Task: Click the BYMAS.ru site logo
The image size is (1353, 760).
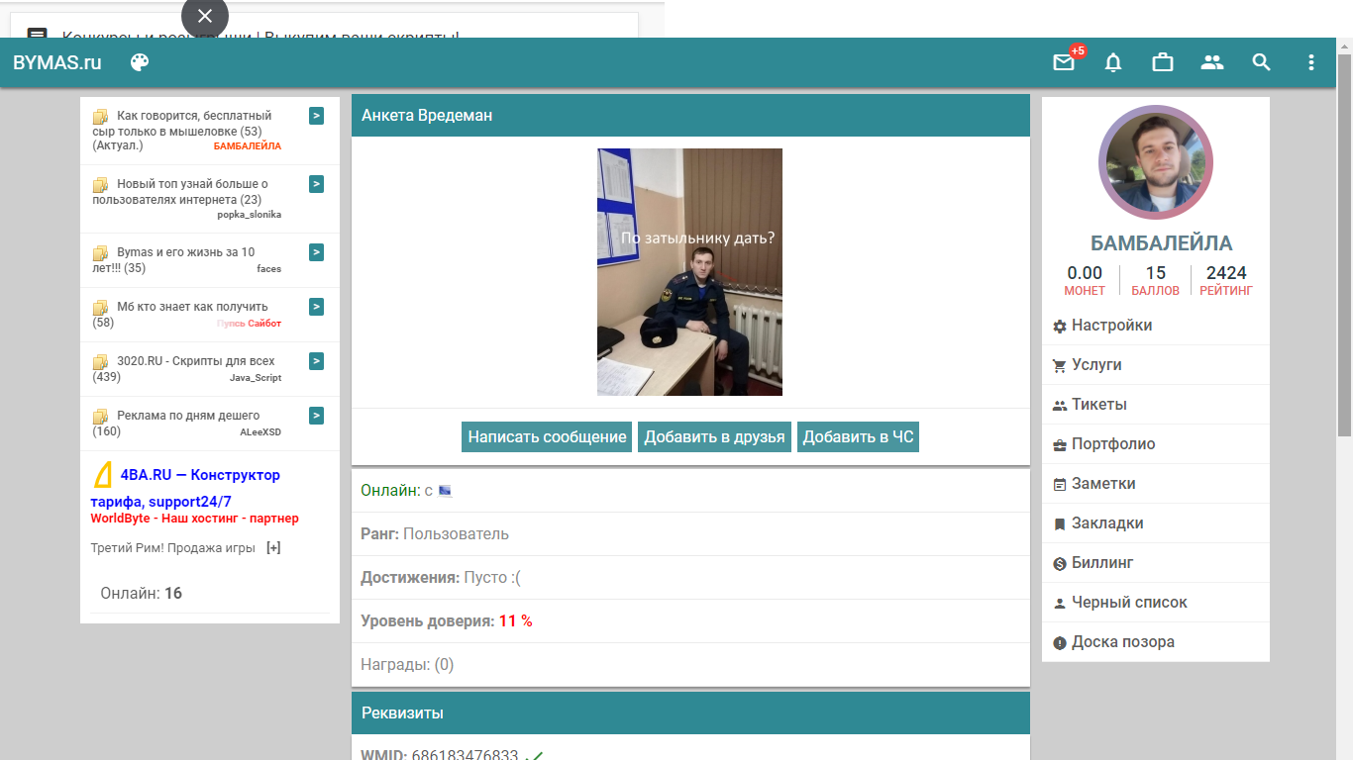Action: [x=57, y=62]
